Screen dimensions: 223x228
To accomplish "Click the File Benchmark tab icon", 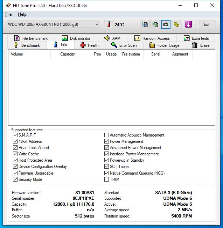I will [17, 38].
